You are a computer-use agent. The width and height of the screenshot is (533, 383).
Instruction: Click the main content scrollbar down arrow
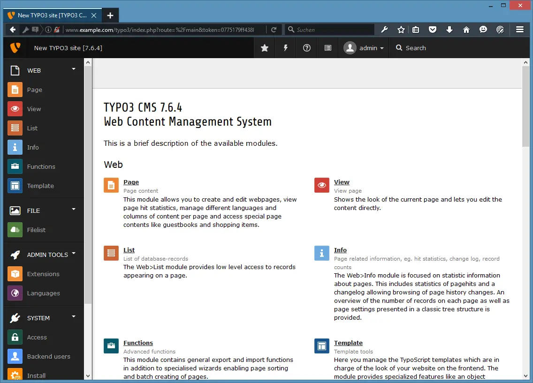tap(525, 376)
